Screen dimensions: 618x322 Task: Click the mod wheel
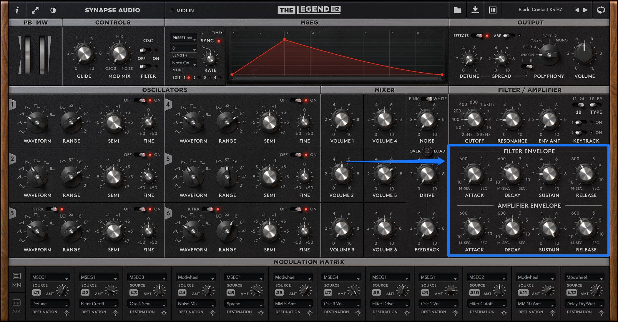42,55
